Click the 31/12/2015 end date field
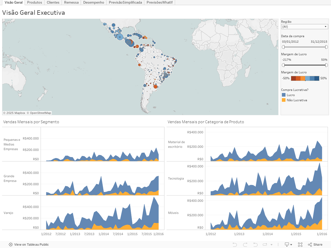The height and width of the screenshot is (248, 331). point(319,42)
